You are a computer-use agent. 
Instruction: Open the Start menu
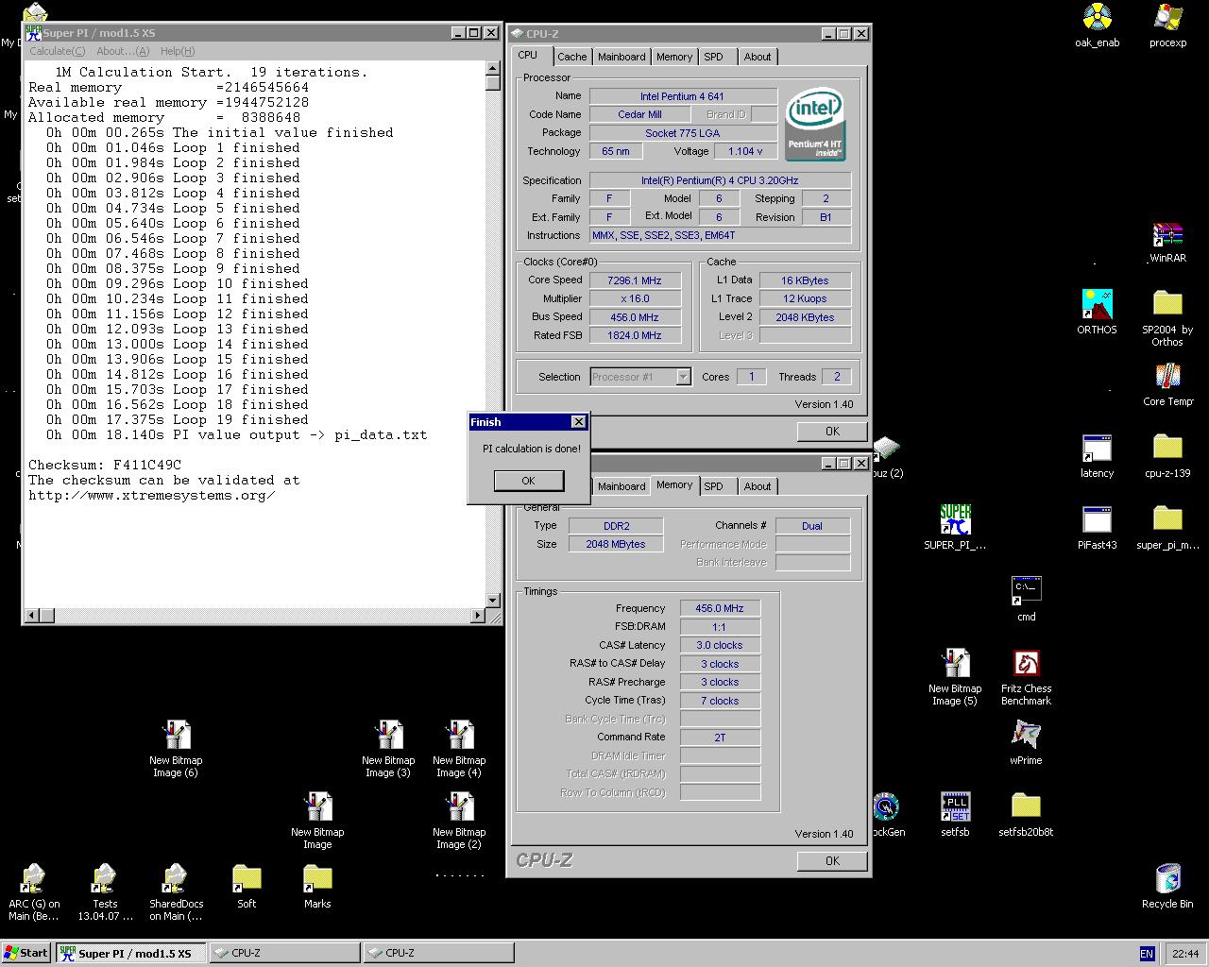[26, 953]
